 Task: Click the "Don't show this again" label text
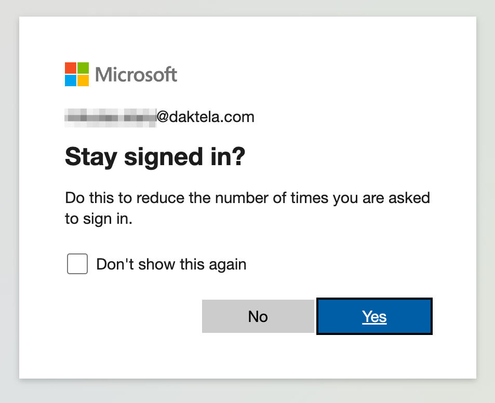pos(171,264)
